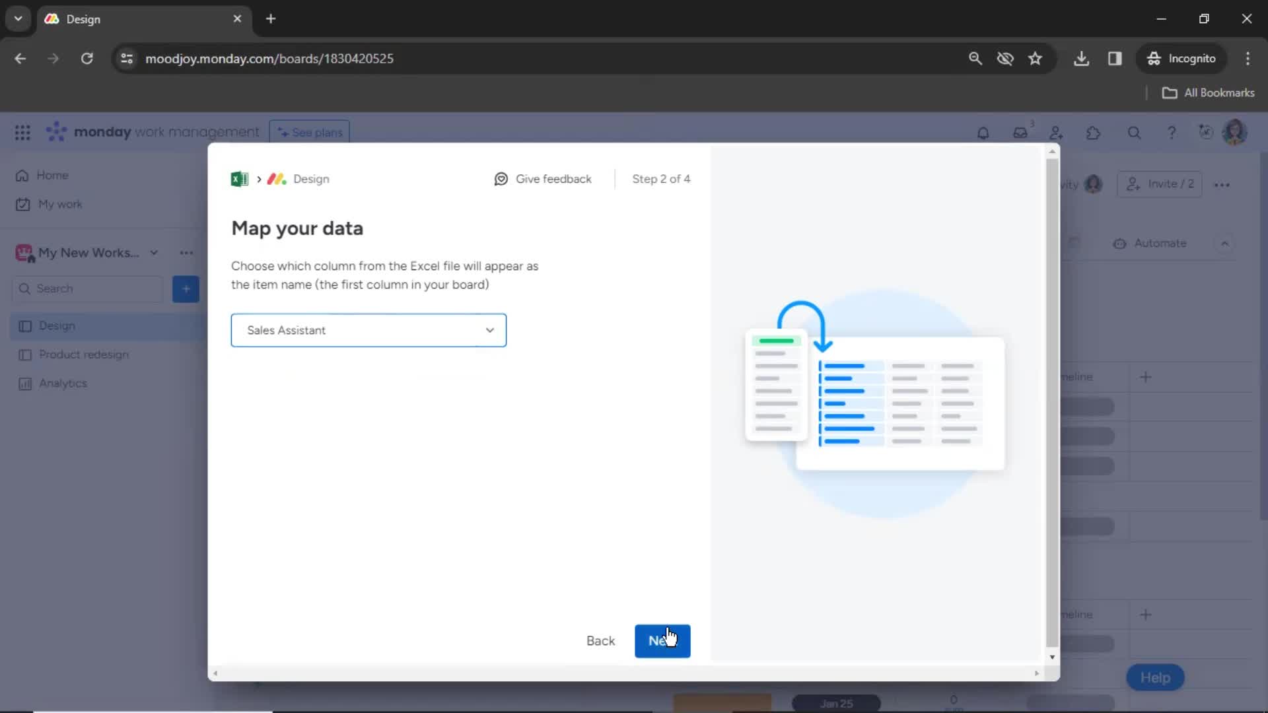Open workspace options three-dot menu
Viewport: 1268px width, 713px height.
[x=186, y=253]
